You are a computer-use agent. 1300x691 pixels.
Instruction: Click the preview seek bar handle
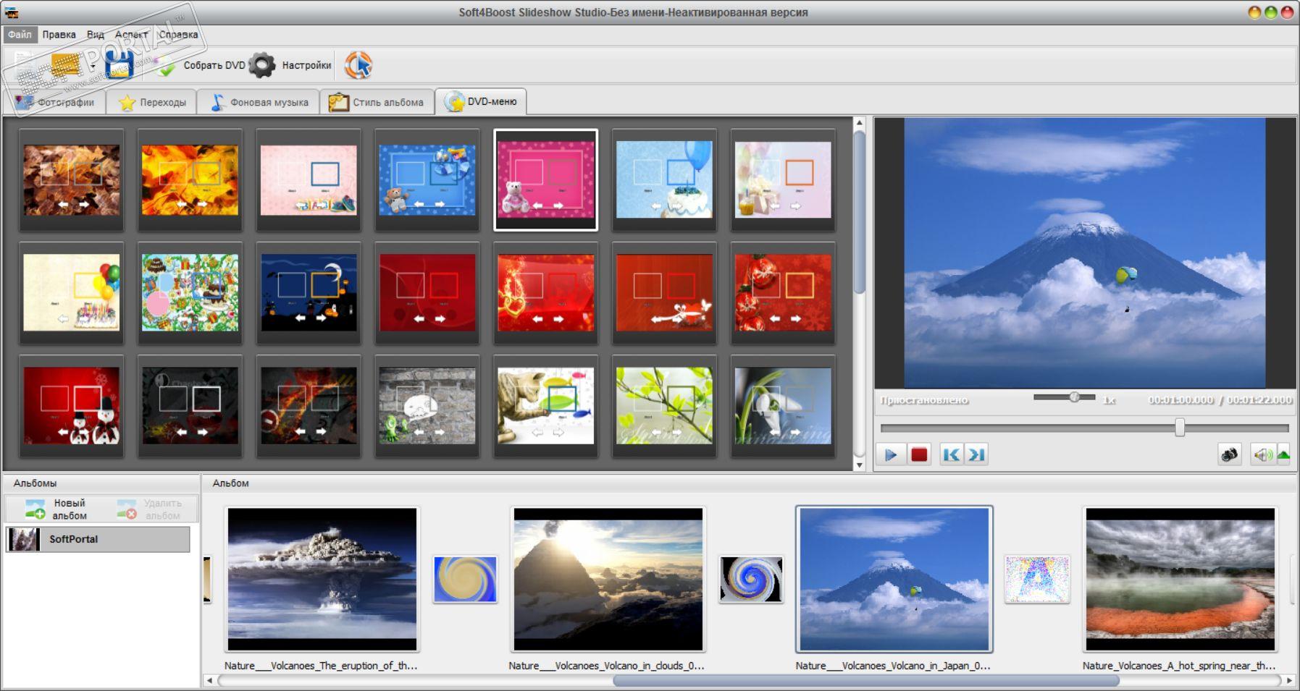tap(1180, 428)
